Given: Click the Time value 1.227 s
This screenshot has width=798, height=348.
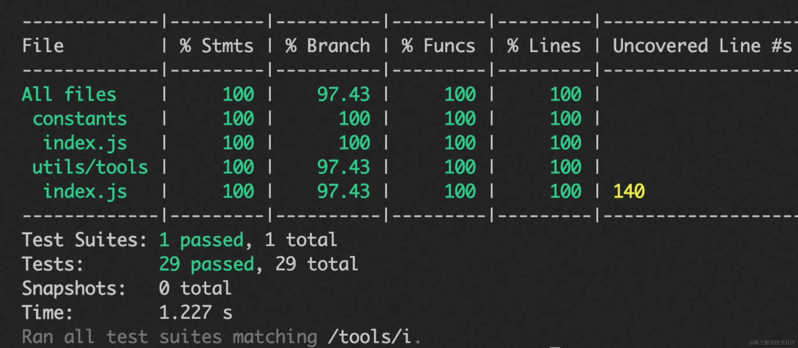Looking at the screenshot, I should tap(195, 313).
